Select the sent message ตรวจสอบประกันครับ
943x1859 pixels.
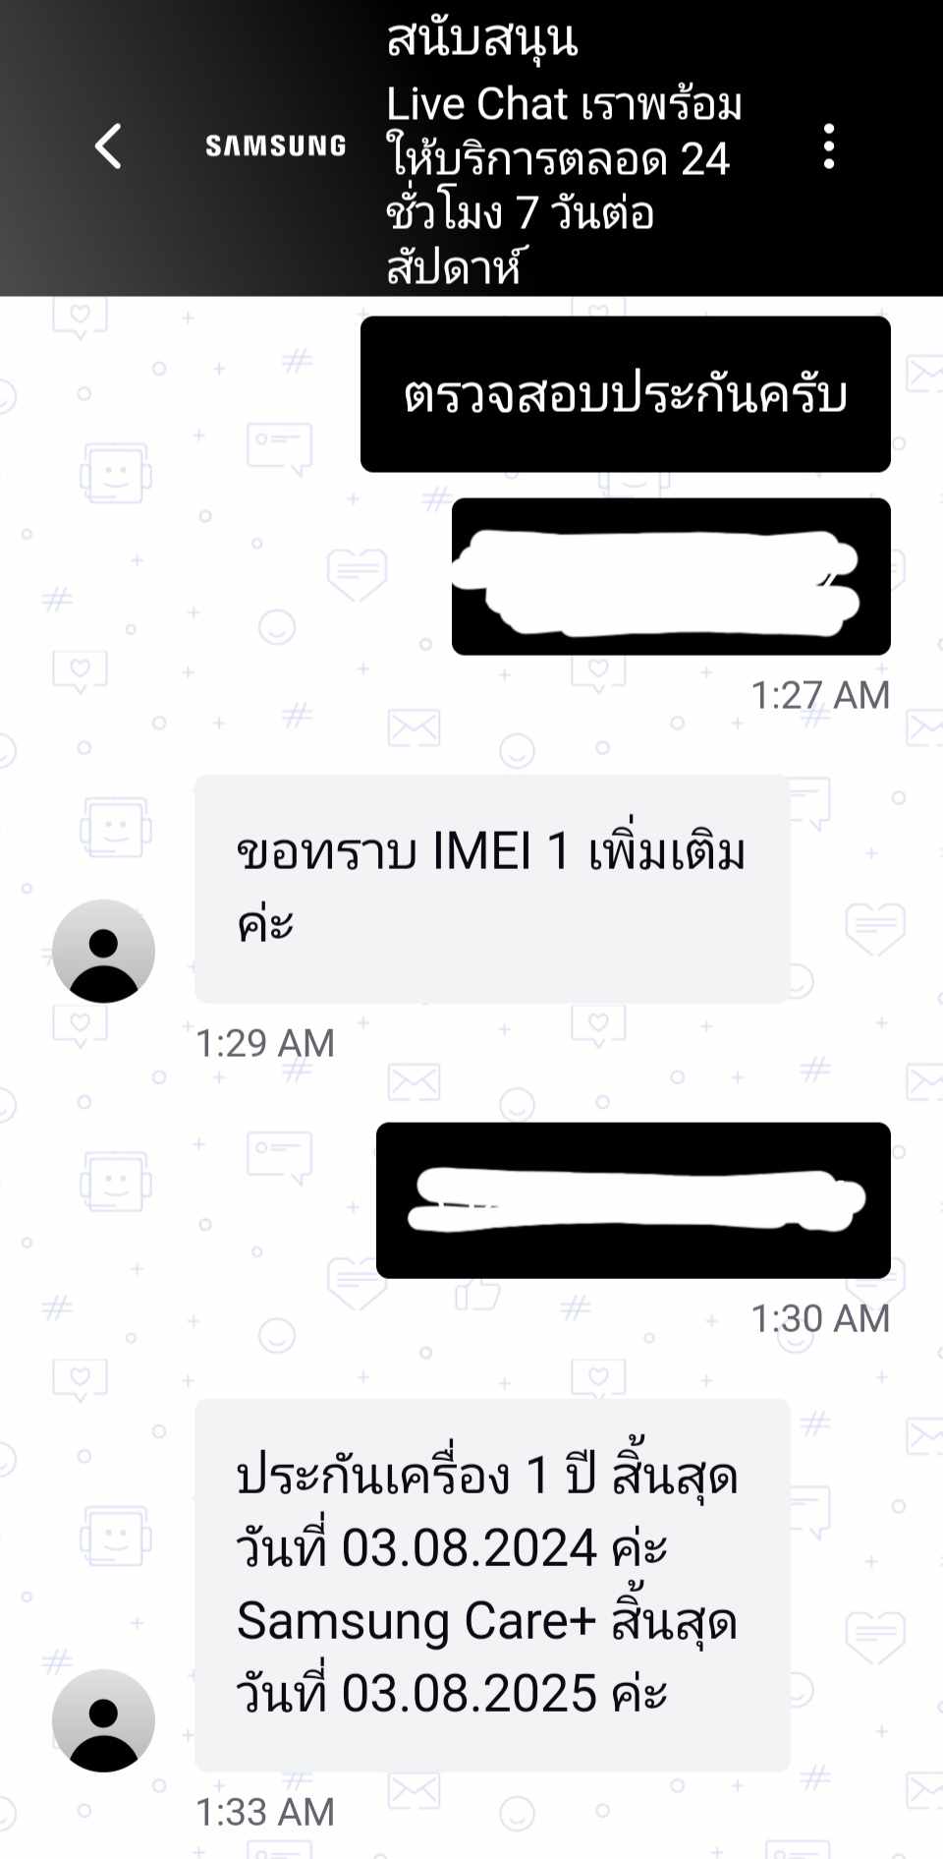[626, 394]
